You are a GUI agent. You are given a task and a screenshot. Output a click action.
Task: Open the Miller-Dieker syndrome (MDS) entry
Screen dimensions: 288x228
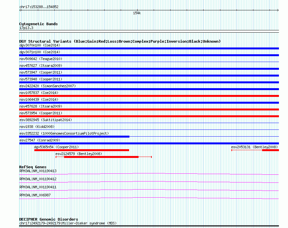(x=68, y=223)
